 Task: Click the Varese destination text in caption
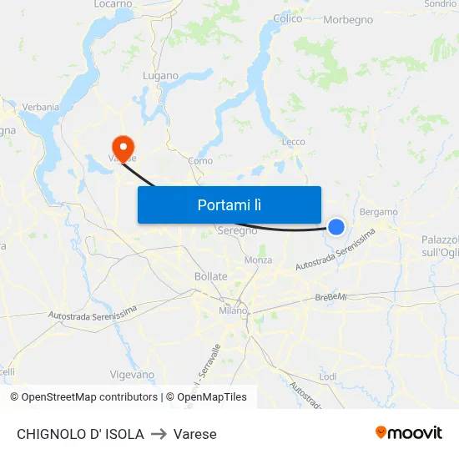pyautogui.click(x=195, y=434)
